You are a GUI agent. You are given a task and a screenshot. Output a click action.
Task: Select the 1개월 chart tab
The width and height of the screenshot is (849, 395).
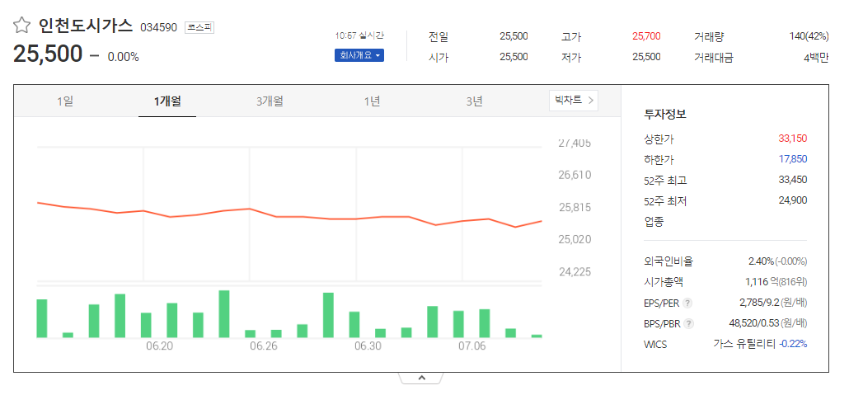click(x=167, y=101)
